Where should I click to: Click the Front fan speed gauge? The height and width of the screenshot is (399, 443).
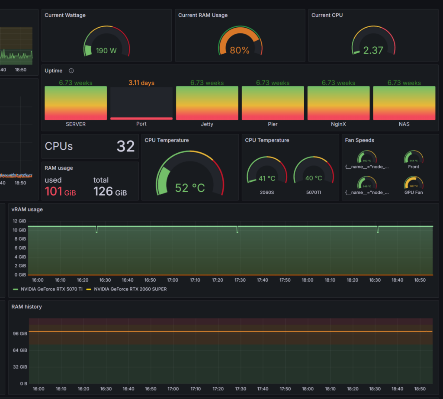coord(414,157)
